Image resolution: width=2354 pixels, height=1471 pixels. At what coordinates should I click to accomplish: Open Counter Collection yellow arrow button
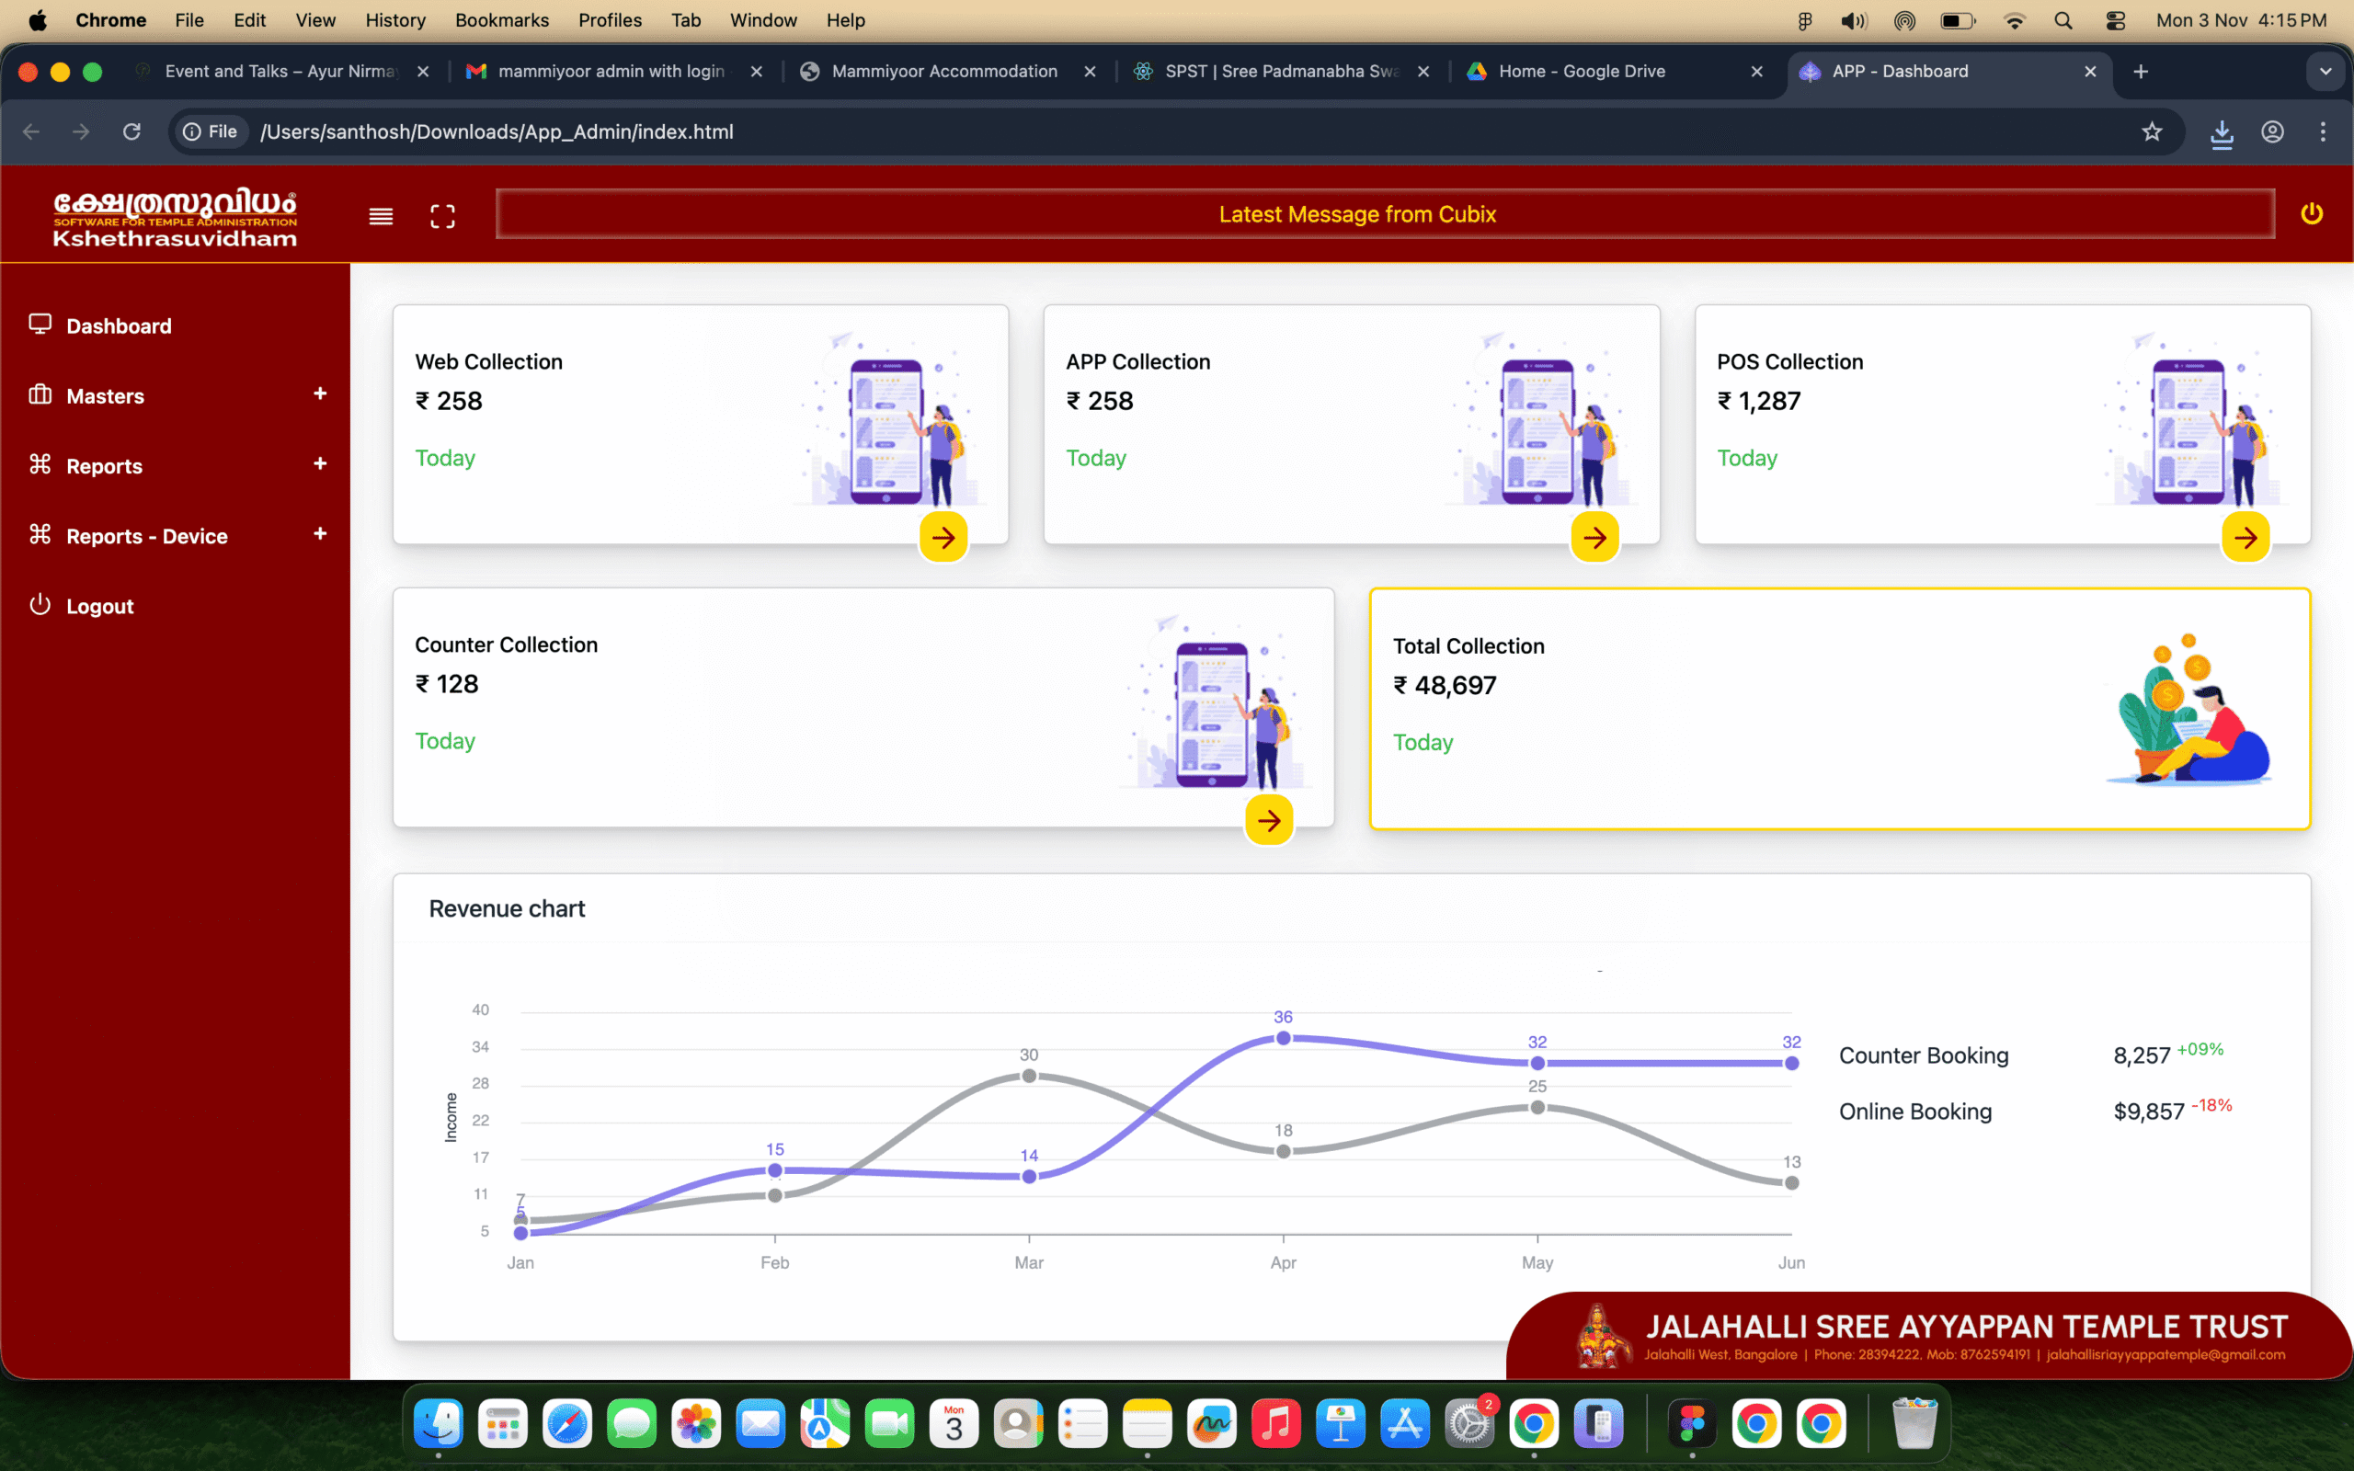point(1268,820)
